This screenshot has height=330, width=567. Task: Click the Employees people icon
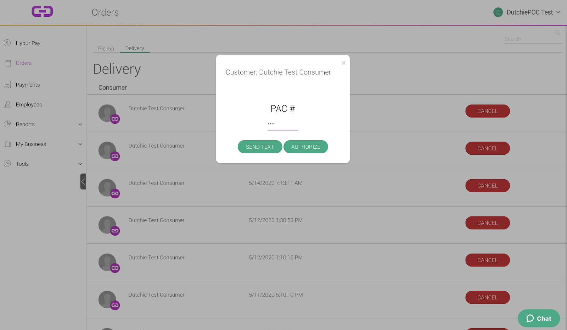click(x=7, y=104)
